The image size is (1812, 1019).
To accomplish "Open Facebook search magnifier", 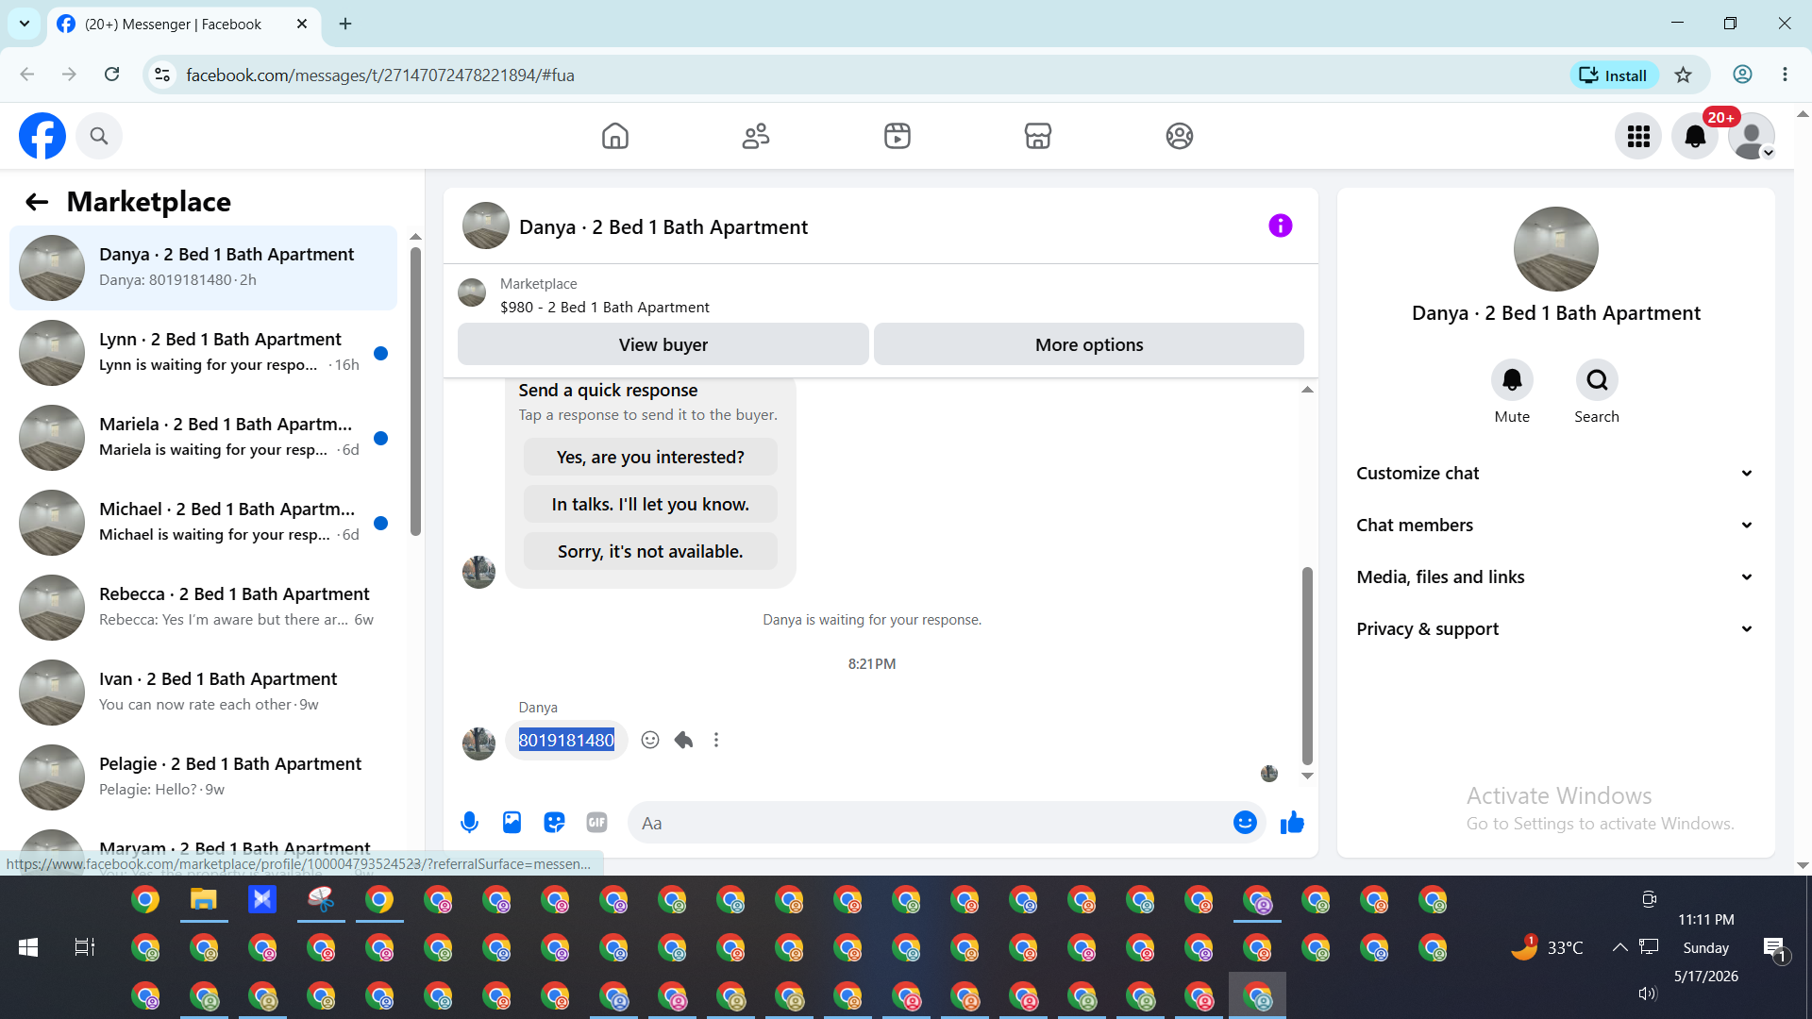I will point(99,136).
